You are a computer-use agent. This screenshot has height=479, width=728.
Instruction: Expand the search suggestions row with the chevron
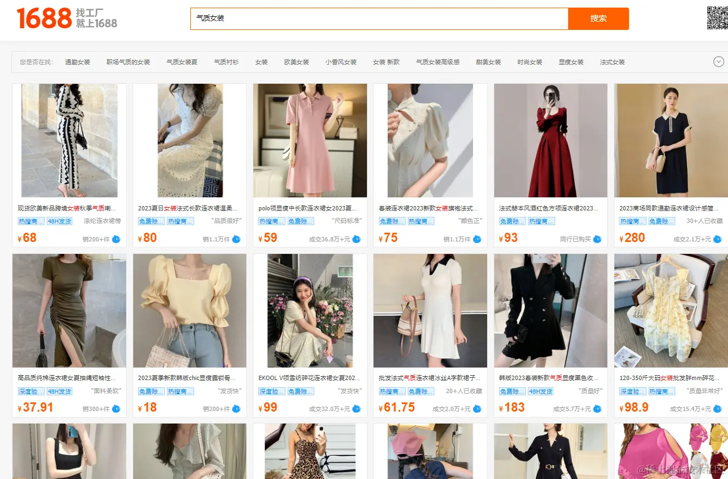pos(718,62)
